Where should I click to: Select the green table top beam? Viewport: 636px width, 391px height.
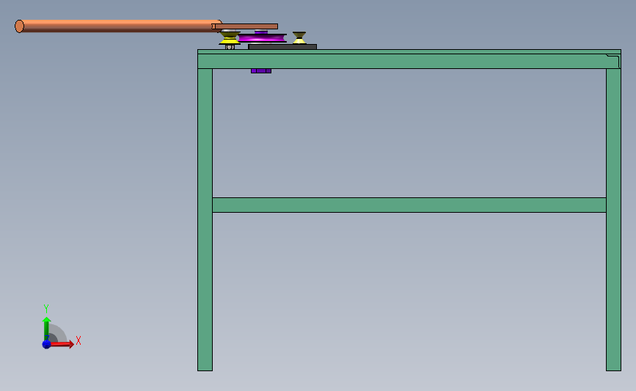click(x=409, y=59)
